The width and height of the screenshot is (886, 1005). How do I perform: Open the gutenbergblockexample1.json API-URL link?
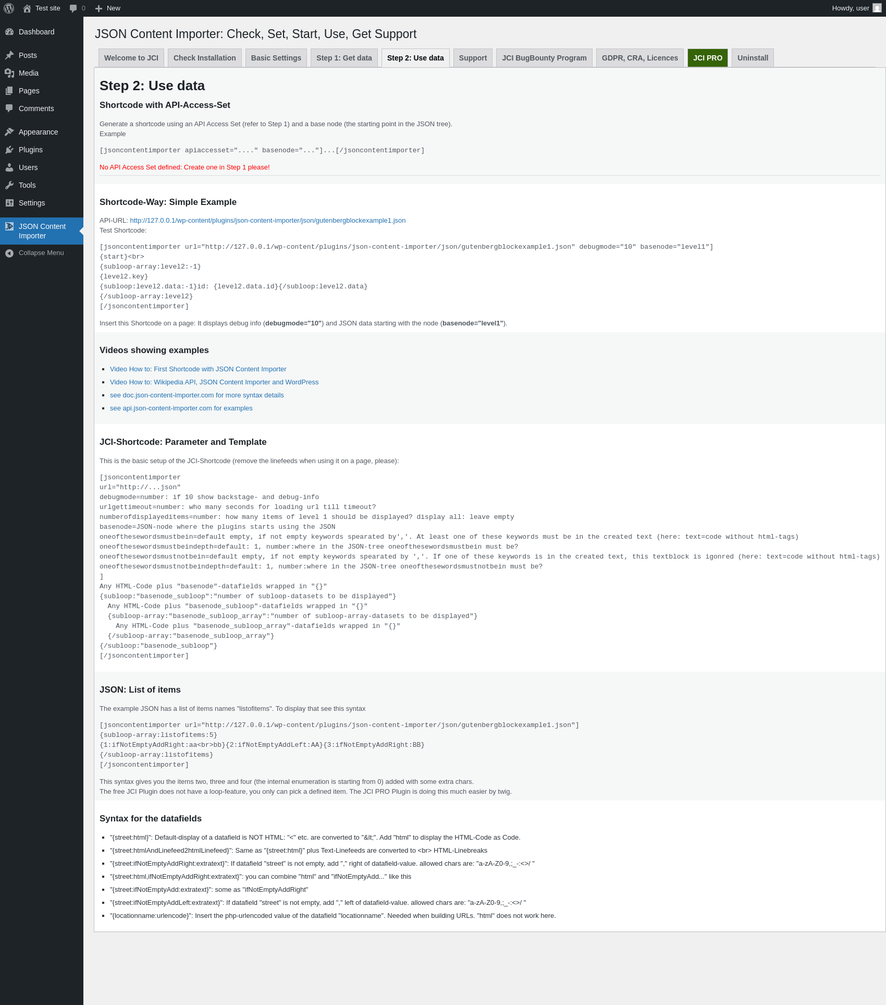[x=267, y=221]
